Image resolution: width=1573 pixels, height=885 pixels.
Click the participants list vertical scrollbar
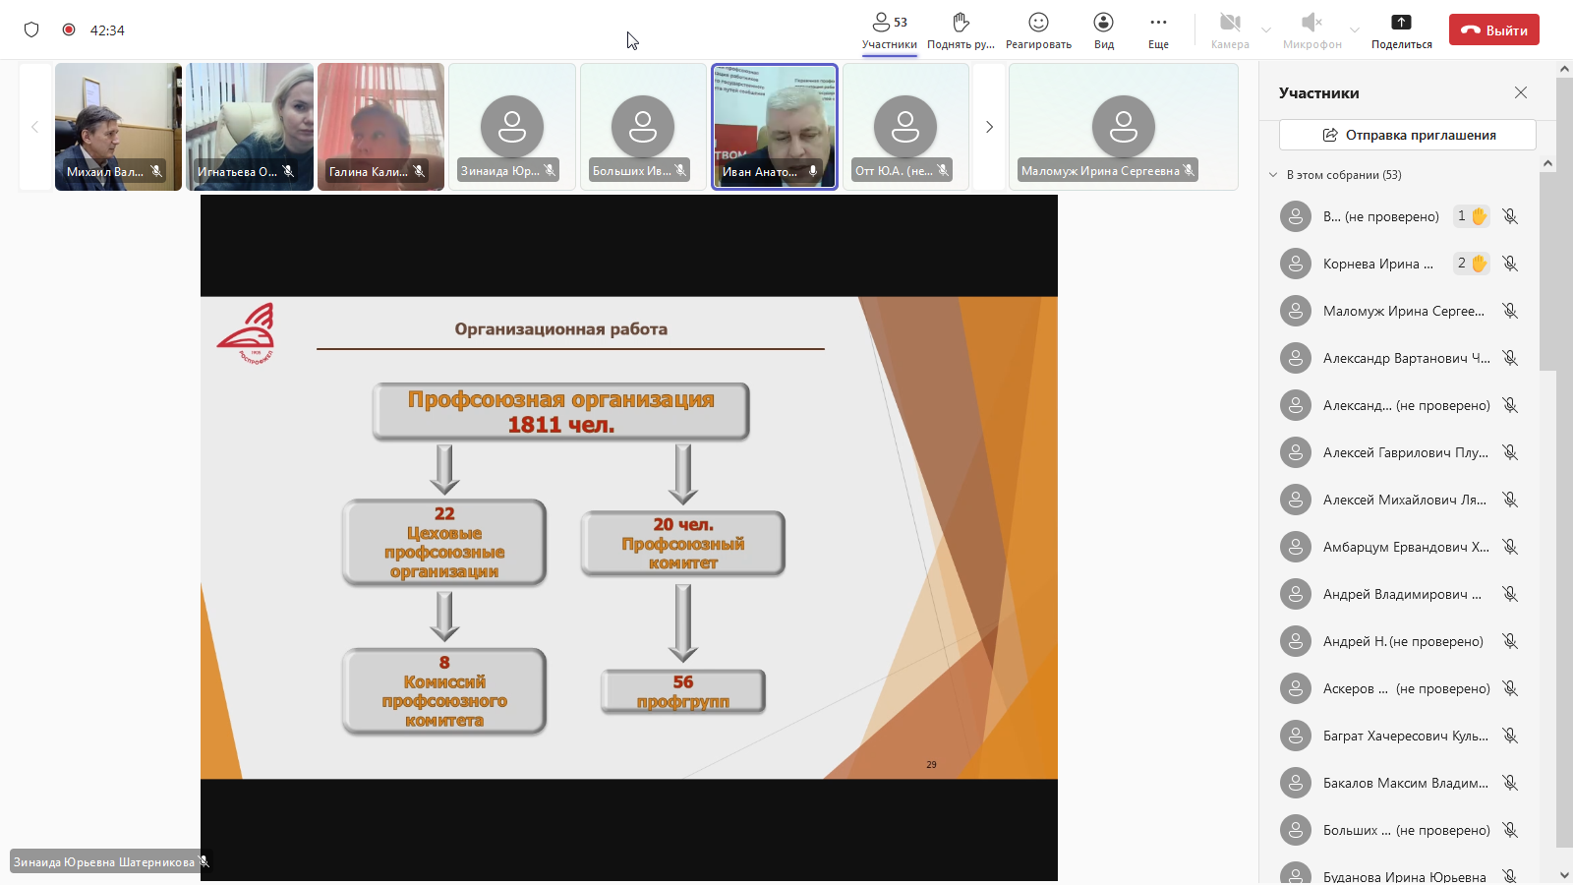coord(1547,275)
